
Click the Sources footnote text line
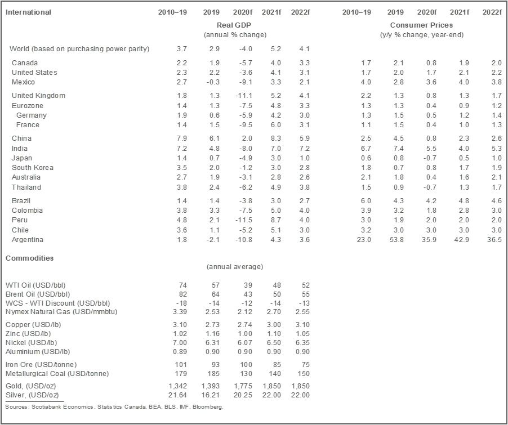click(114, 407)
